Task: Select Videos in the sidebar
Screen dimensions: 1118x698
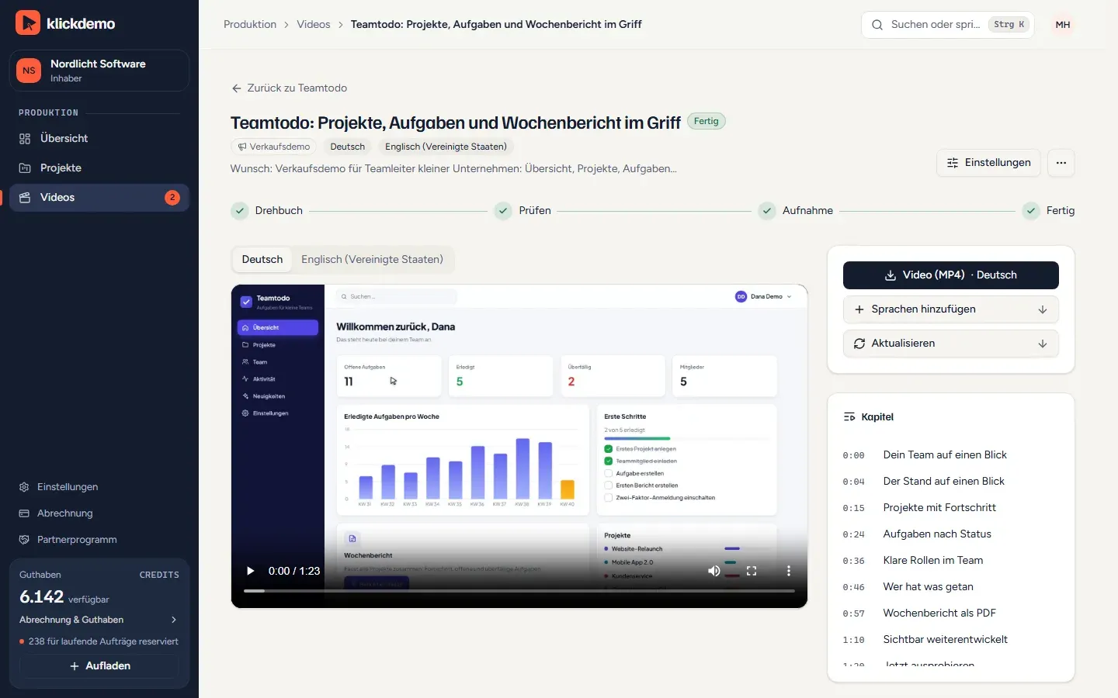Action: (99, 197)
